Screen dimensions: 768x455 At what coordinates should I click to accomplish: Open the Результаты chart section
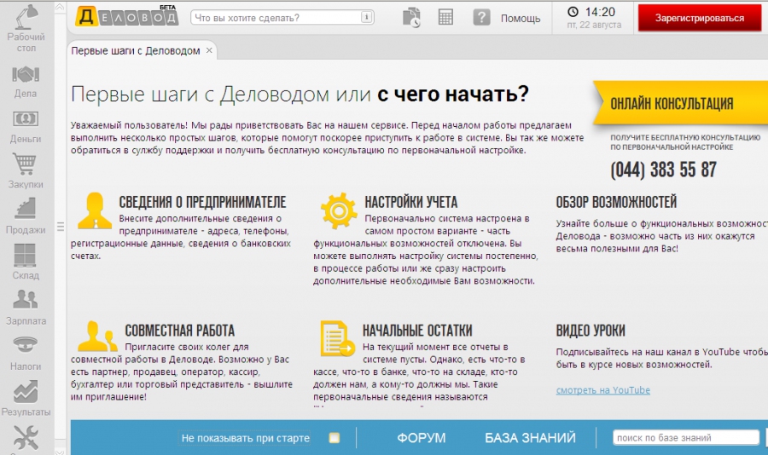(x=26, y=391)
